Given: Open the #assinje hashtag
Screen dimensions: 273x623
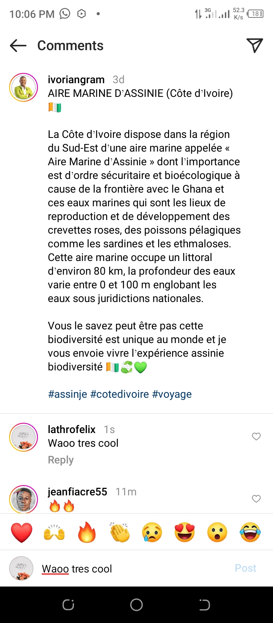Looking at the screenshot, I should [67, 394].
